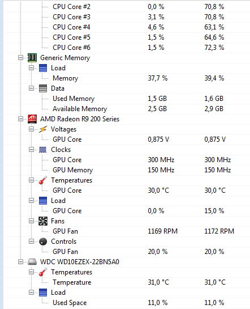Click the WDC hard drive icon
This screenshot has height=309, width=250.
32,262
